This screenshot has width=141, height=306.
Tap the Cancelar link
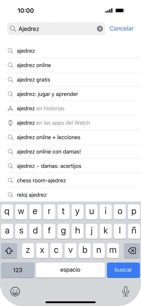click(121, 28)
